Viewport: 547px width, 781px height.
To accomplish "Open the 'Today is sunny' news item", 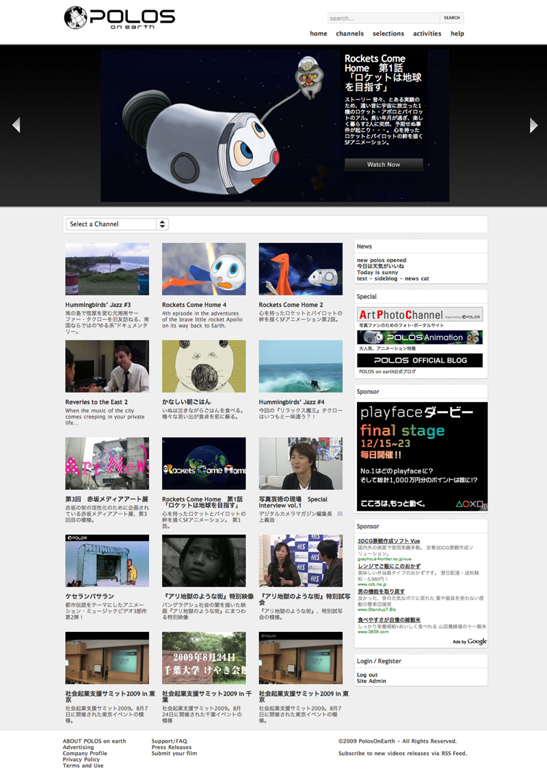I will [x=377, y=272].
